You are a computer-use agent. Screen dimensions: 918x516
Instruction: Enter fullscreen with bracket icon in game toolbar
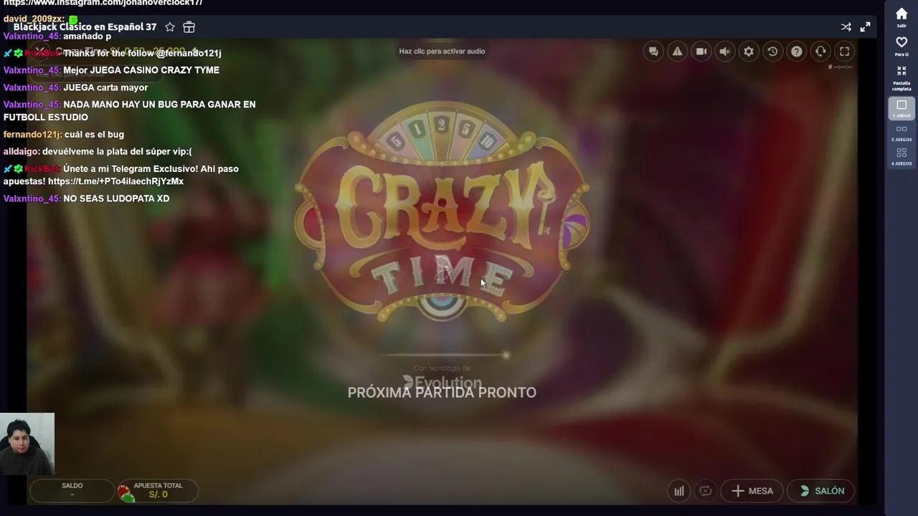(x=845, y=52)
